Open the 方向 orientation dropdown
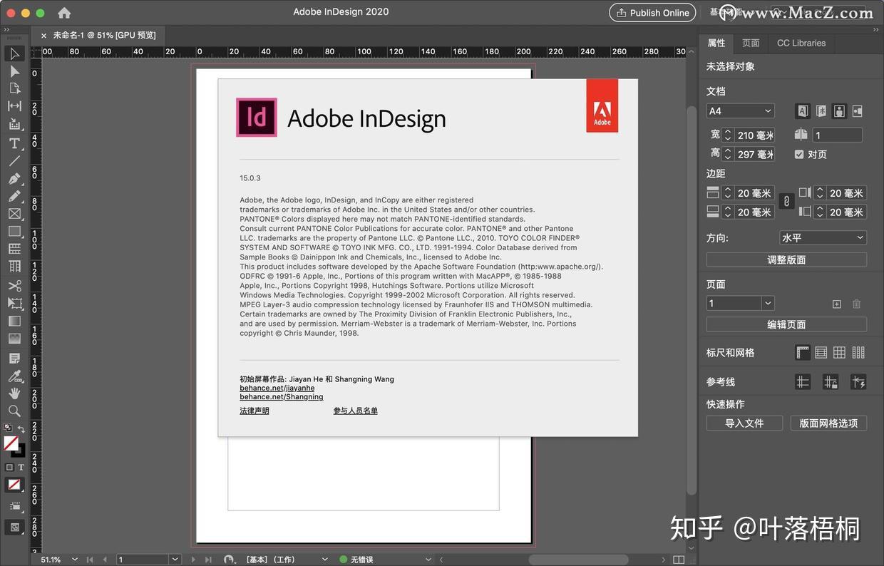This screenshot has width=884, height=566. 823,237
